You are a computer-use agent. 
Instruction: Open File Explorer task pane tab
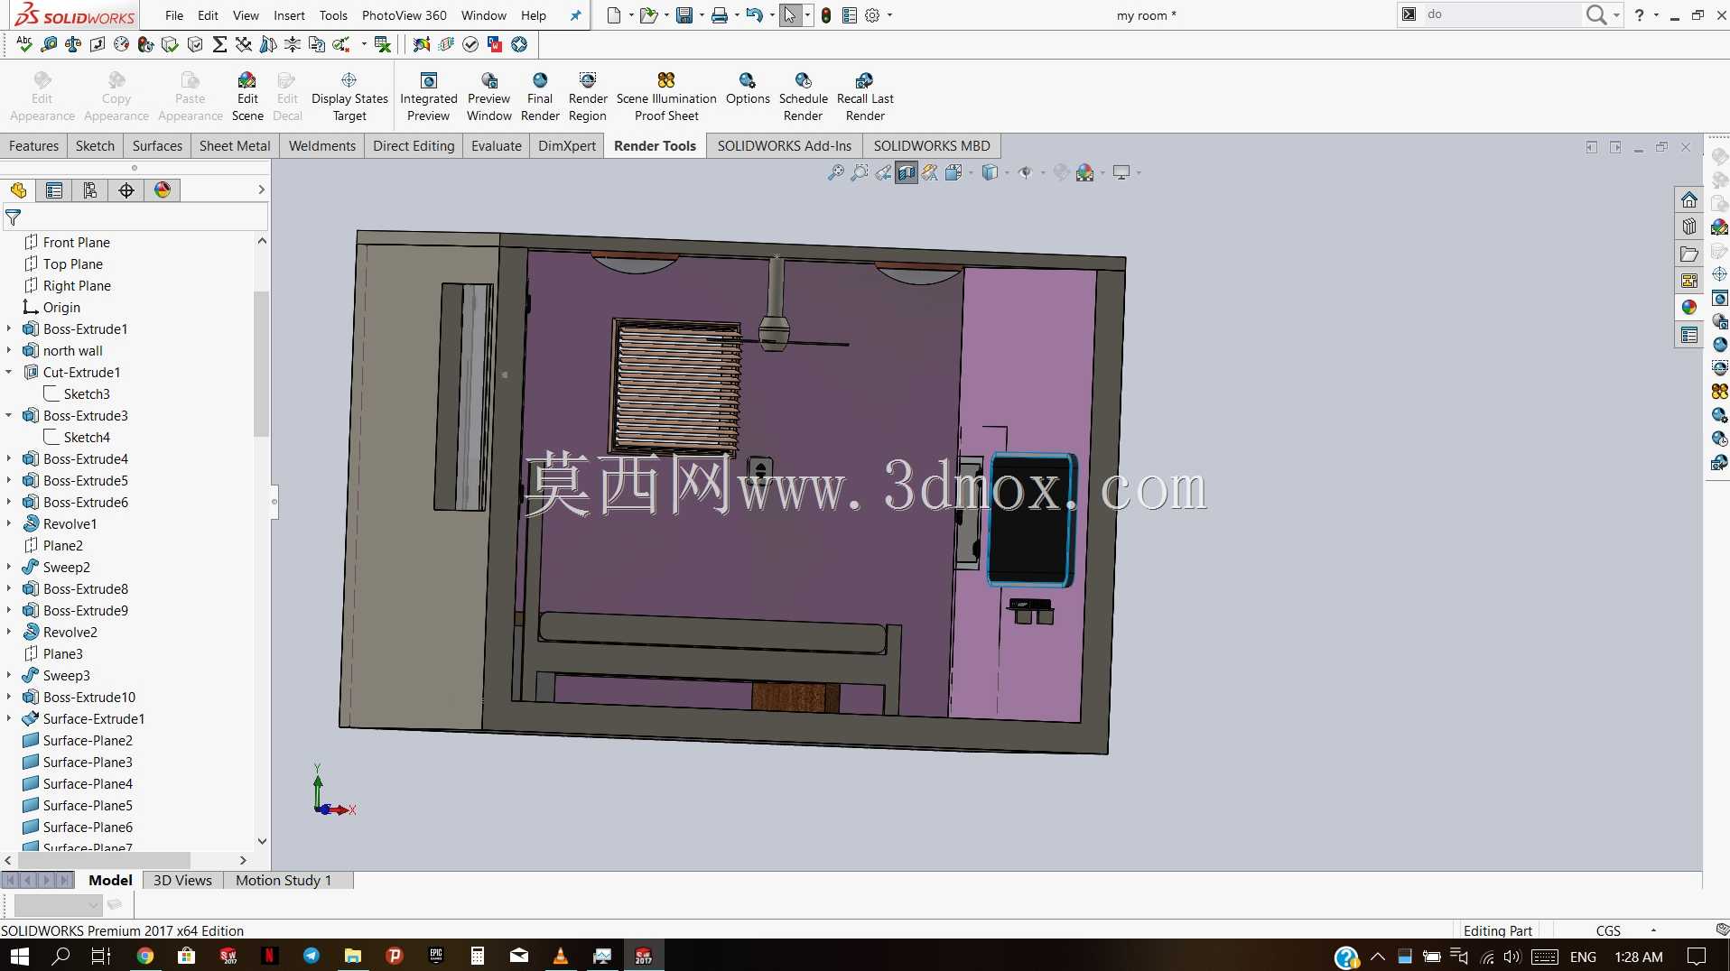coord(1689,254)
